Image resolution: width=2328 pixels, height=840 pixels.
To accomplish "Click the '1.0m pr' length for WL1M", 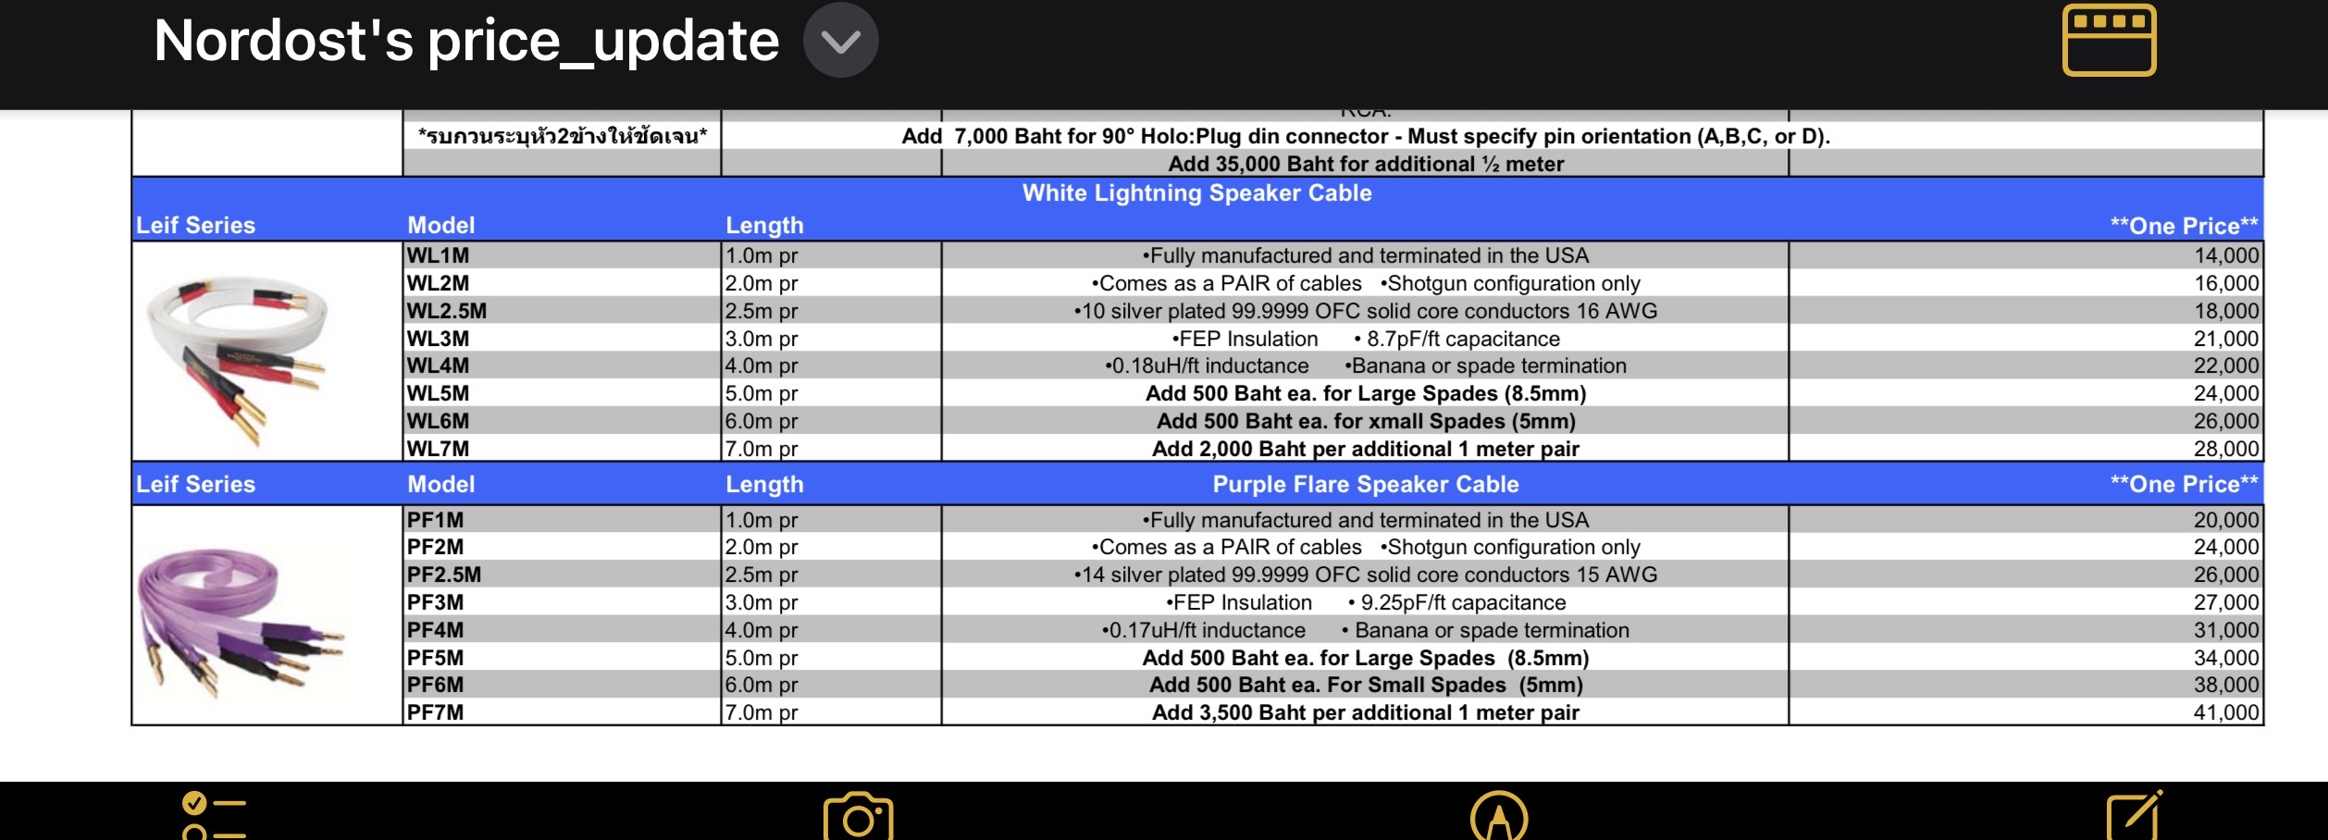I will click(762, 255).
